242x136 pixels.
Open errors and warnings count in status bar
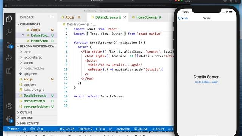click(x=37, y=129)
